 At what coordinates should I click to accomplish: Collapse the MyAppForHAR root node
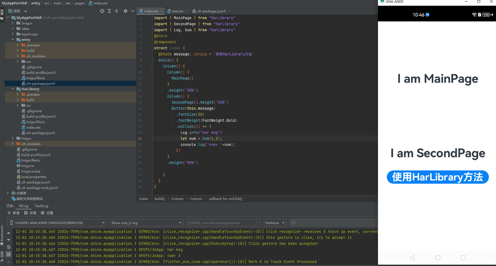8,18
